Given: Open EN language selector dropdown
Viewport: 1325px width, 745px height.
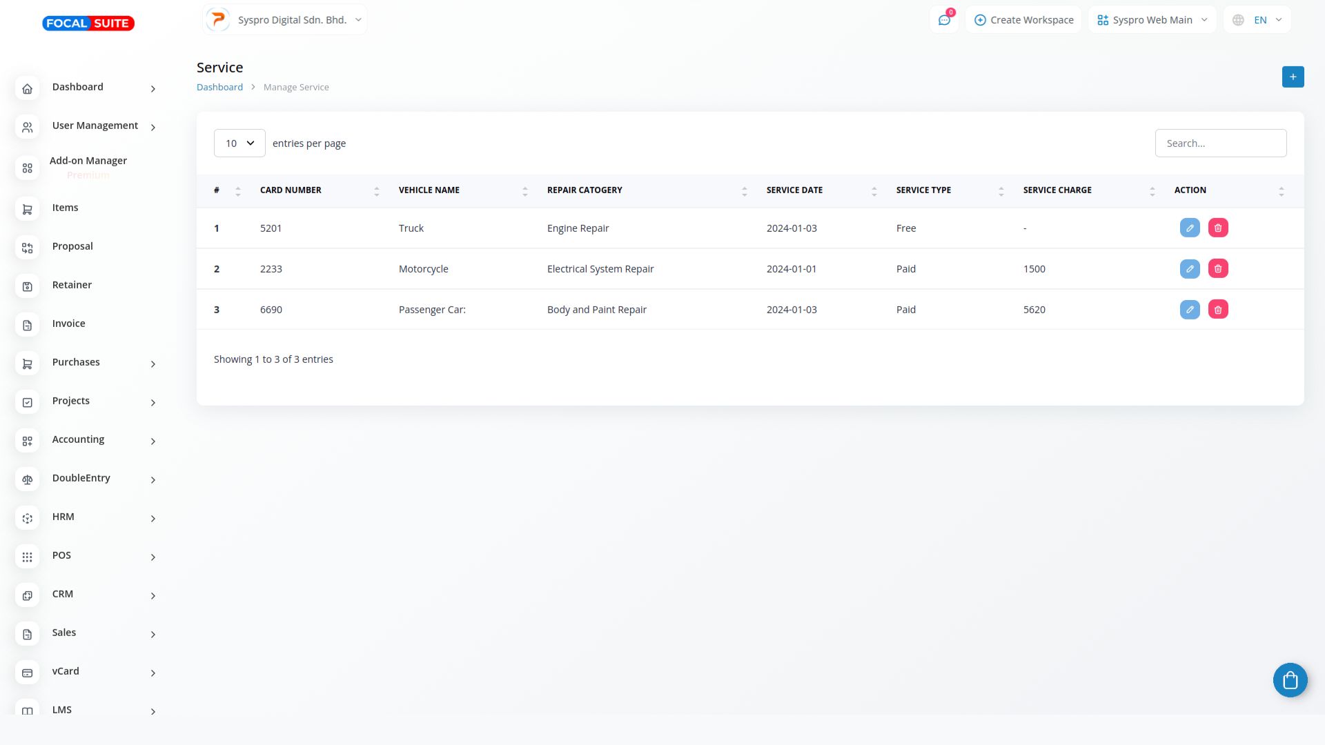Looking at the screenshot, I should pos(1257,20).
